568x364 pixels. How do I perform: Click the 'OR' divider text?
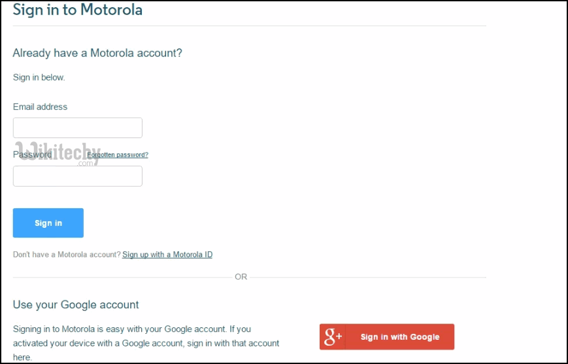pos(241,277)
